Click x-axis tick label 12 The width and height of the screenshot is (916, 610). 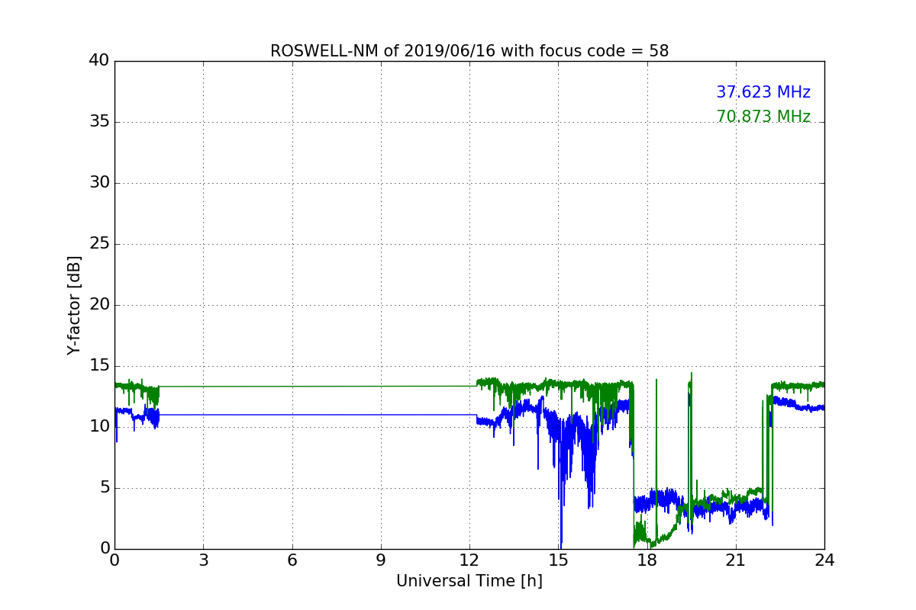point(469,560)
